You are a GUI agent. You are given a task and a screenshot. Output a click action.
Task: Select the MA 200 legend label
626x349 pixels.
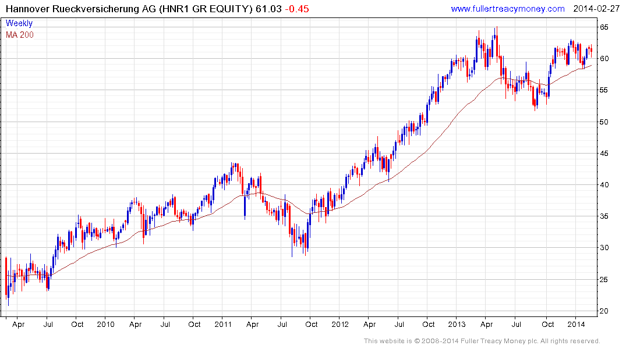tap(20, 35)
